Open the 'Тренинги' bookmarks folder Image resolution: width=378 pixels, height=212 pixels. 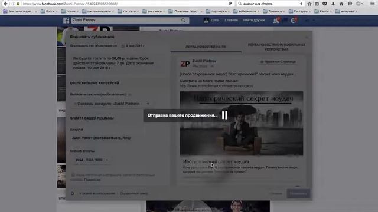(274, 11)
